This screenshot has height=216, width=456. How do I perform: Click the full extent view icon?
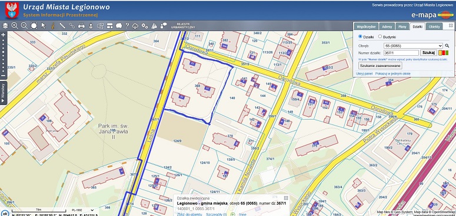coord(34,25)
